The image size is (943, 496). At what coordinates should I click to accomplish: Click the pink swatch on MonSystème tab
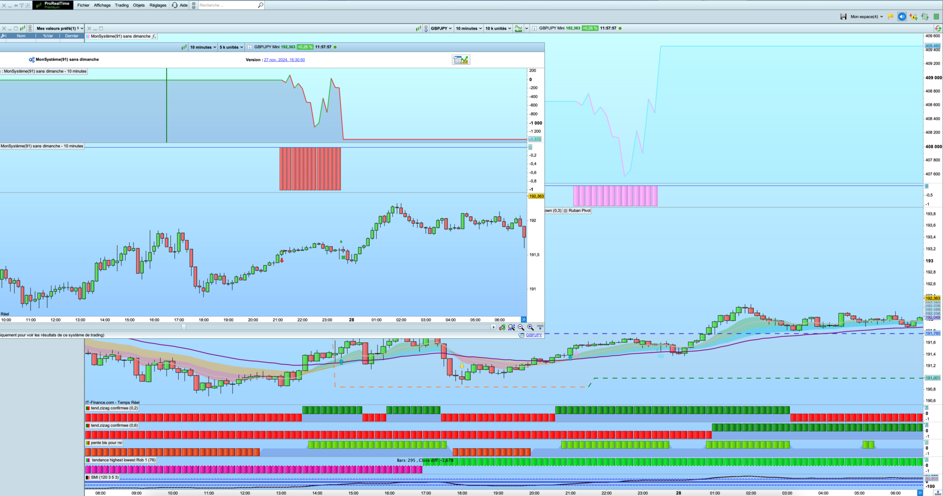(88, 36)
